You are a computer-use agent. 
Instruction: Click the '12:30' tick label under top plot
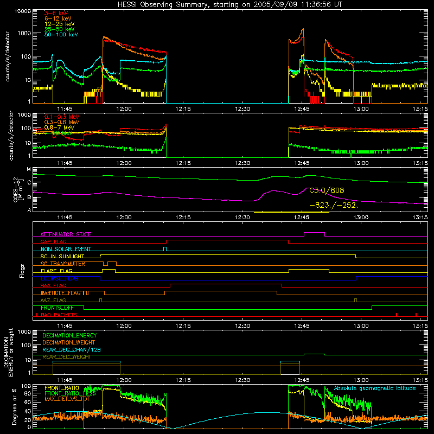242,109
